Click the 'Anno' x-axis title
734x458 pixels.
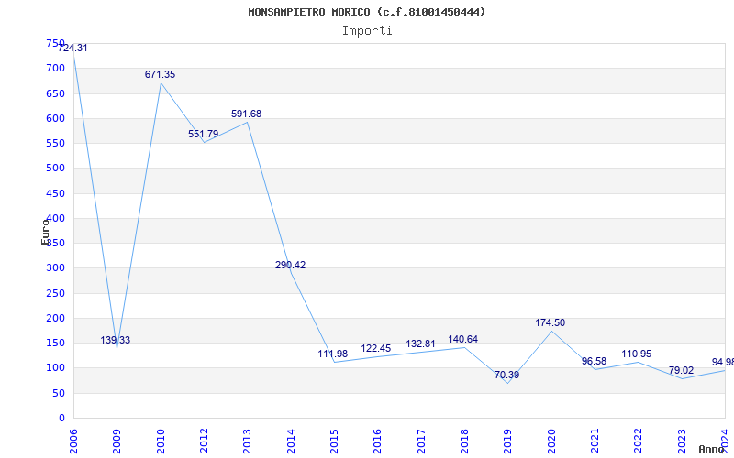[711, 450]
